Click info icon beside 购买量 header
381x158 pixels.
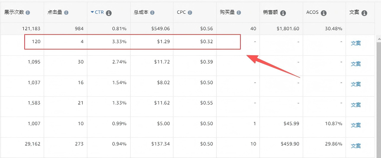click(x=239, y=13)
